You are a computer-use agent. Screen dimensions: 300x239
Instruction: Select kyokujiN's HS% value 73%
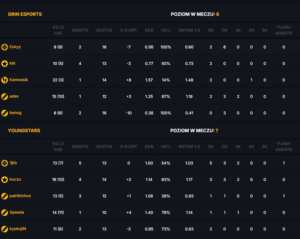pyautogui.click(x=166, y=229)
